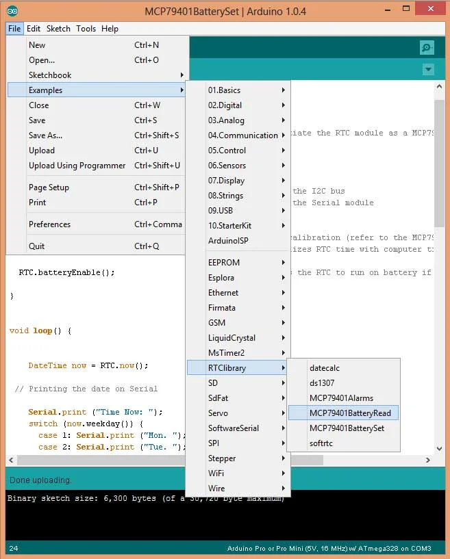Open the Sketch menu

pyautogui.click(x=58, y=29)
